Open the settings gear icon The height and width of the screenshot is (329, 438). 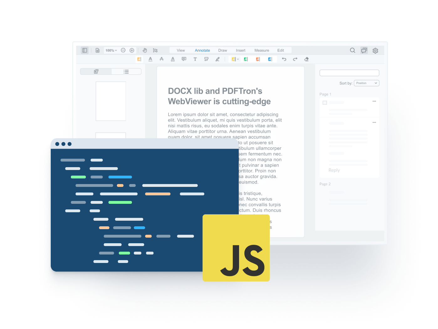point(375,50)
